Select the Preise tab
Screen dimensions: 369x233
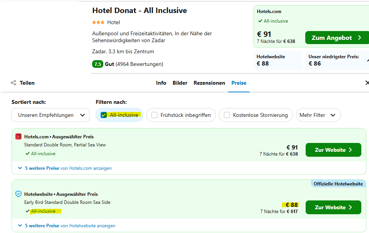[239, 83]
